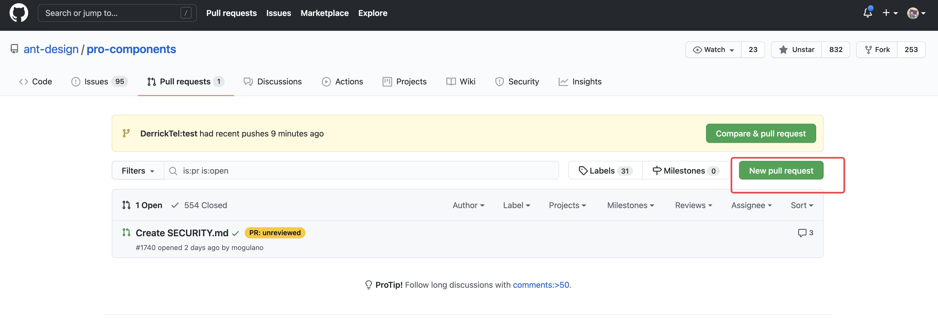Open Milestones via the signpost icon

(657, 170)
